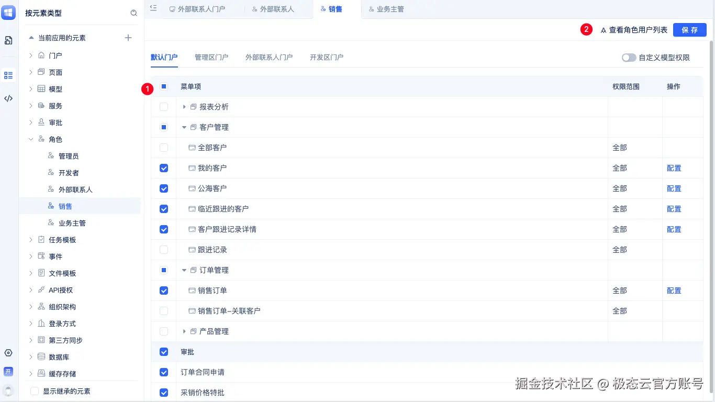The image size is (715, 402).
Task: Click the 全部 scope cell for 销售订单–关联客户
Action: (x=620, y=311)
